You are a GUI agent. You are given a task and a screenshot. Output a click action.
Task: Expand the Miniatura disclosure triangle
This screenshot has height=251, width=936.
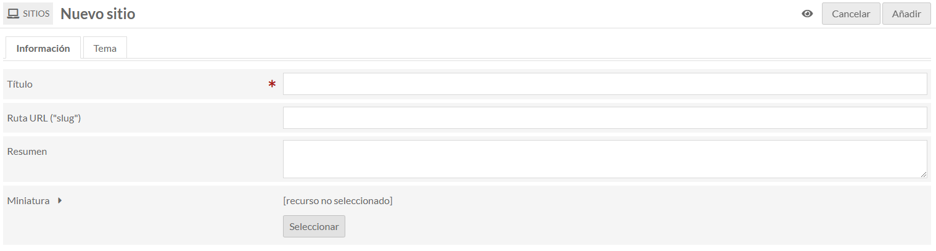(x=60, y=200)
